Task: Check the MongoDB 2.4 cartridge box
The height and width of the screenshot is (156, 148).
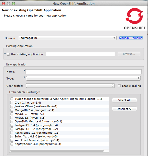Action: [12, 110]
